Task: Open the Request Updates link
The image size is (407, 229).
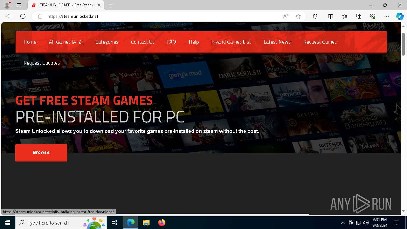Action: [42, 63]
